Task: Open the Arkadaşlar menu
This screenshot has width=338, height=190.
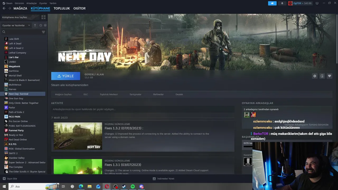Action: point(32,3)
